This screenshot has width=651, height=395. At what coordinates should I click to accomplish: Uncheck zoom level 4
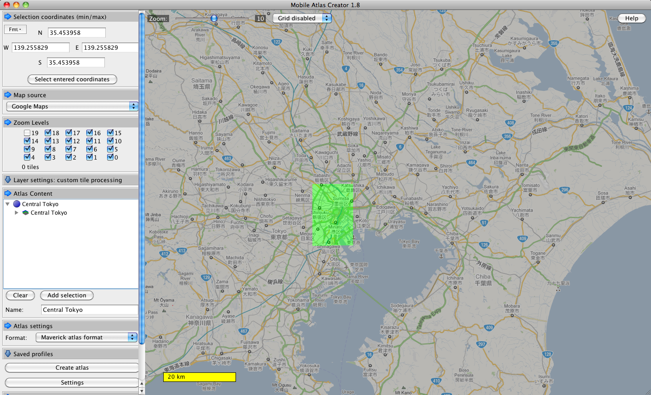point(27,157)
